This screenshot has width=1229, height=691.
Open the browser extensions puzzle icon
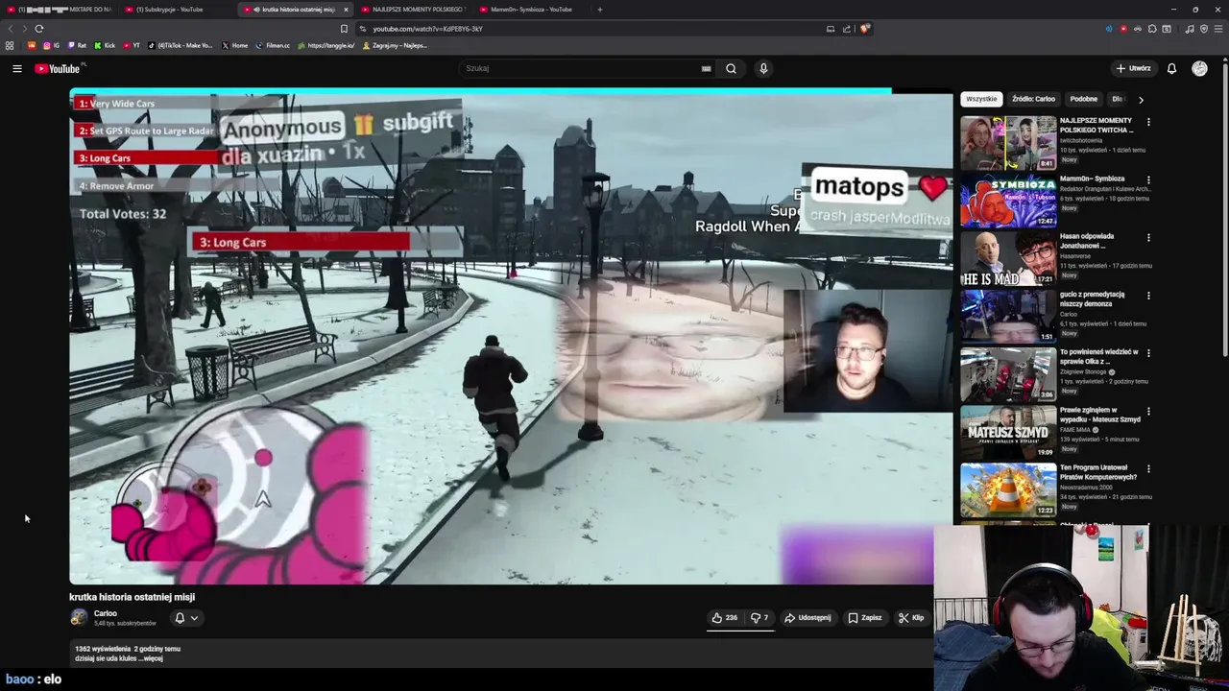pos(1152,29)
